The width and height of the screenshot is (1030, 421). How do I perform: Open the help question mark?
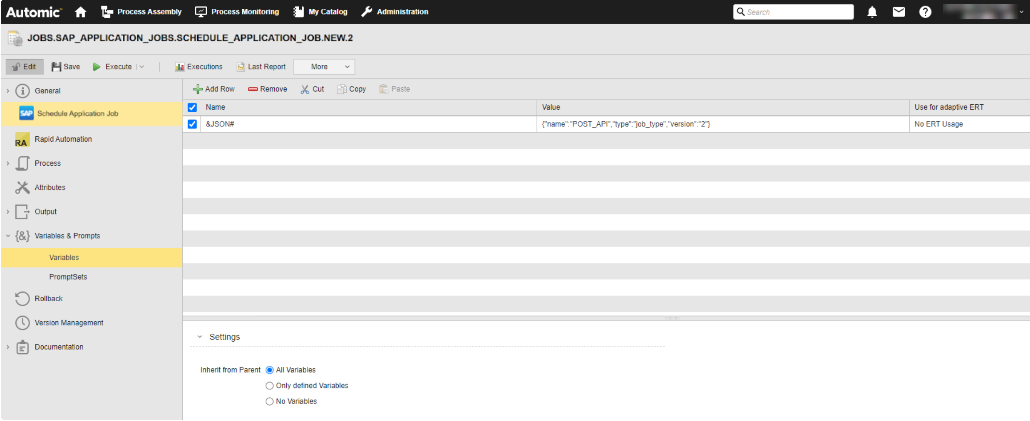pos(925,12)
